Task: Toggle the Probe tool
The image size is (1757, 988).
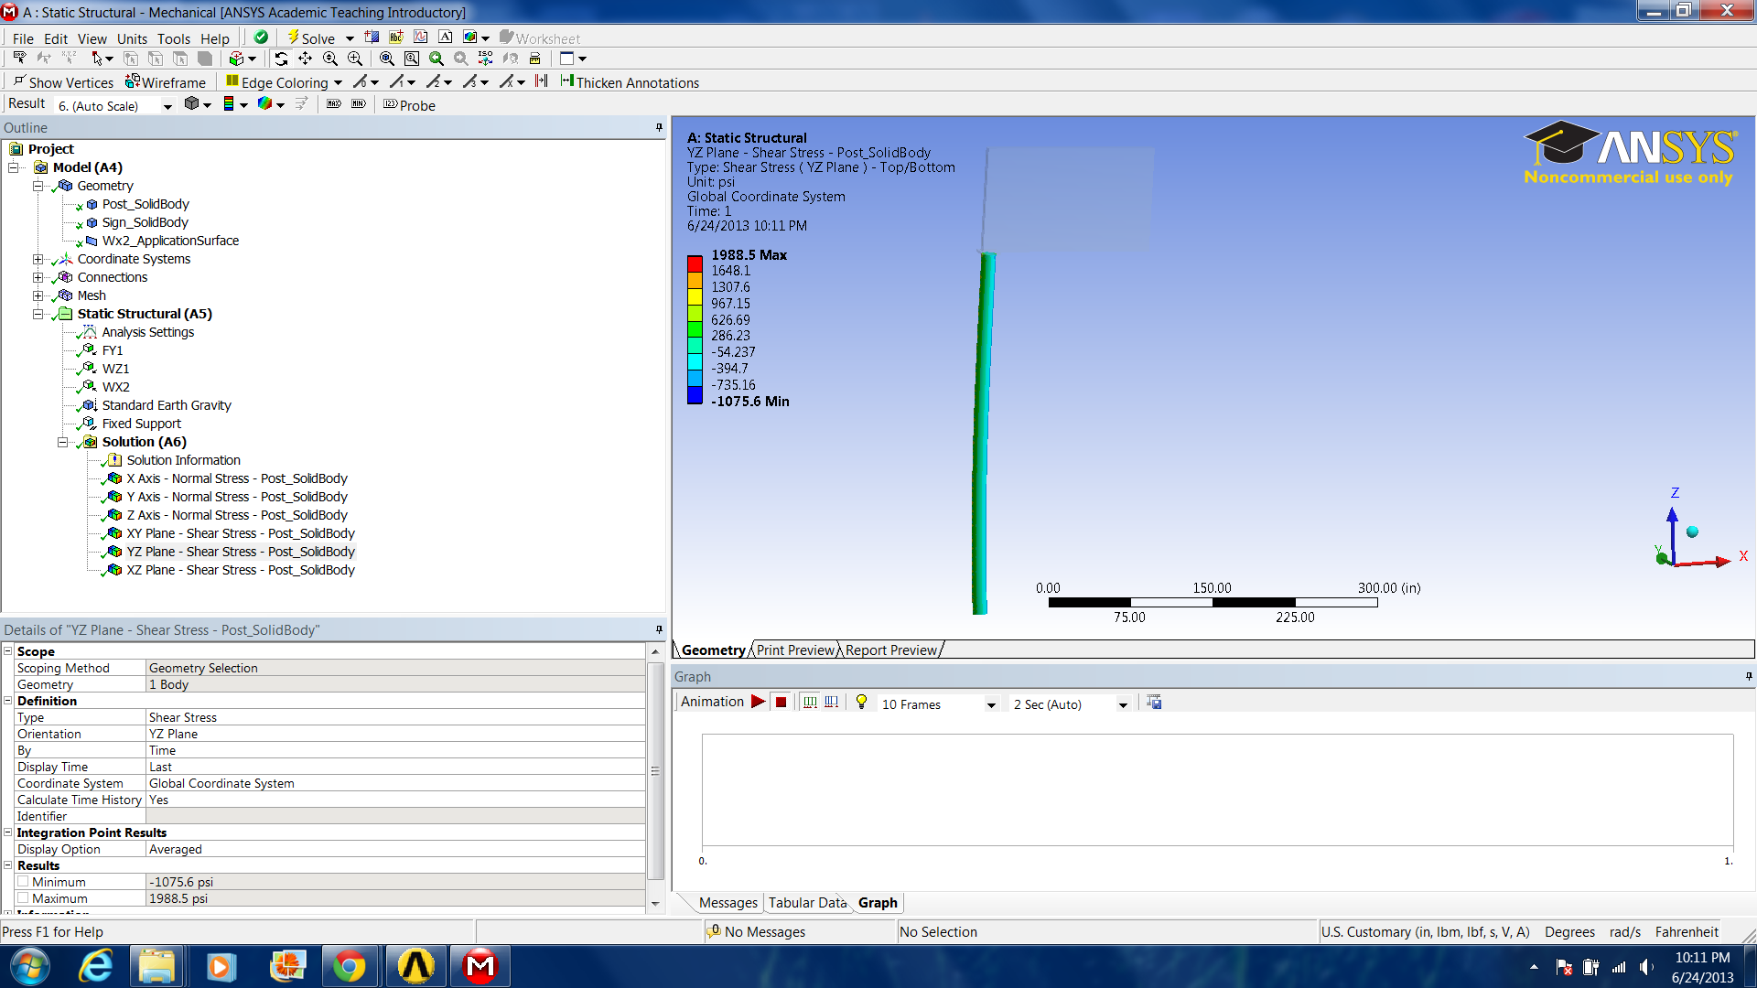Action: (409, 105)
